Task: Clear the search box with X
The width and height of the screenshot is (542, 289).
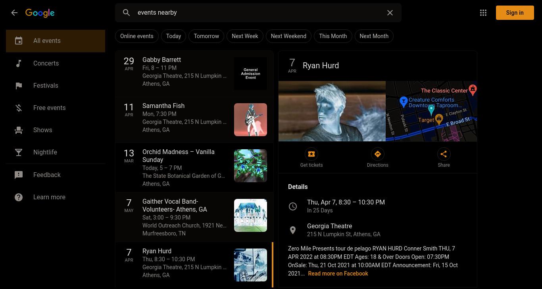Action: [390, 13]
